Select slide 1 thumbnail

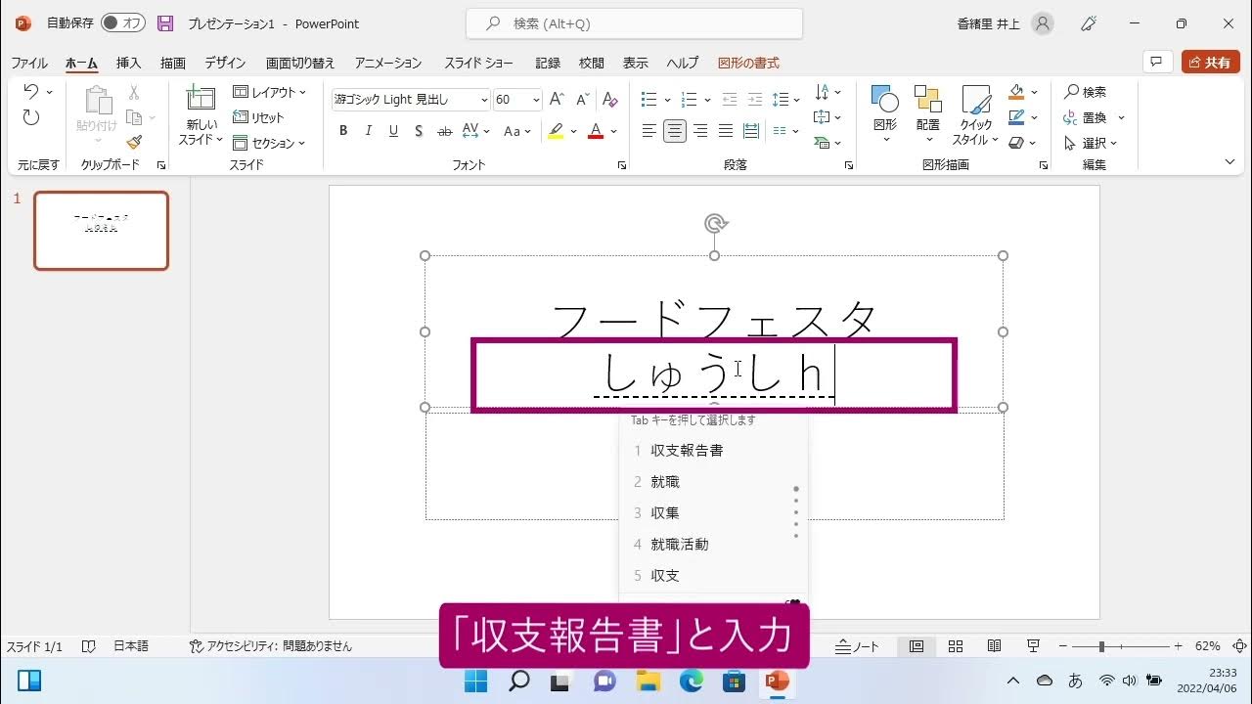pyautogui.click(x=101, y=231)
